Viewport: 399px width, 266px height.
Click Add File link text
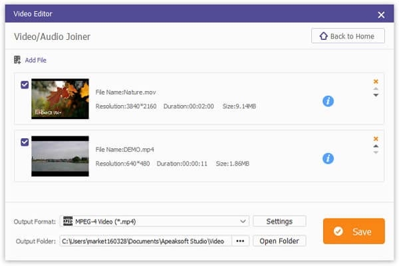pos(36,61)
